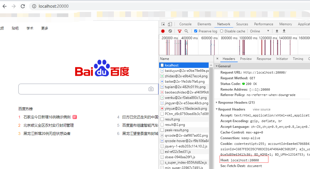The width and height of the screenshot is (310, 169).
Task: Select the Network tab
Action: [x=223, y=24]
